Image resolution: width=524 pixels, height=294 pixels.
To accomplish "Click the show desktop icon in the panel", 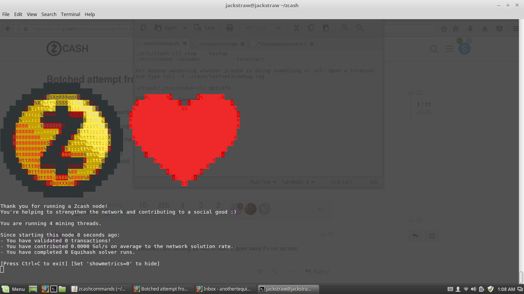I will (x=33, y=289).
